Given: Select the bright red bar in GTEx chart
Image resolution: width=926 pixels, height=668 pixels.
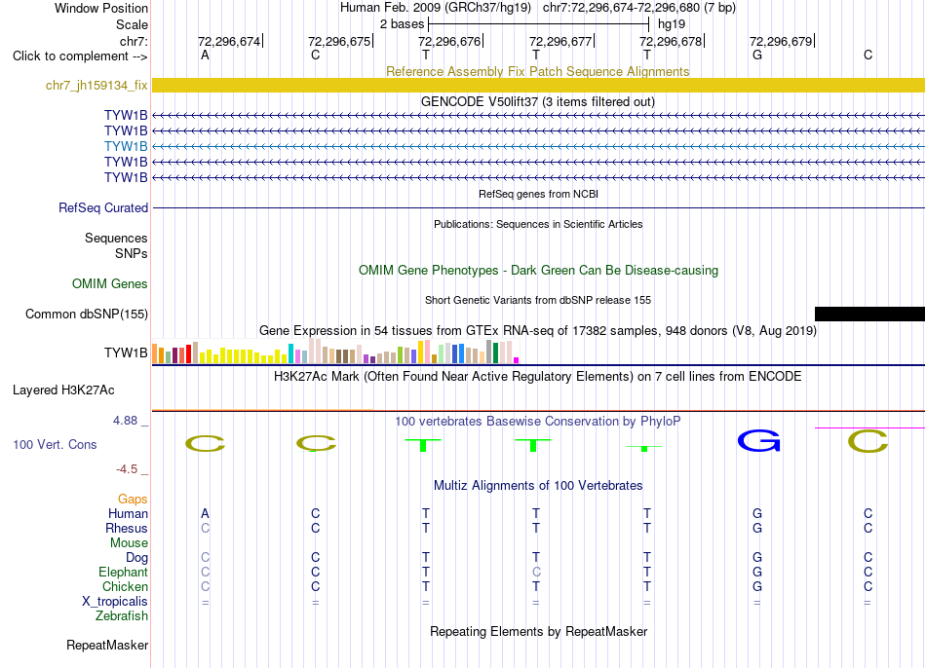Looking at the screenshot, I should (188, 353).
